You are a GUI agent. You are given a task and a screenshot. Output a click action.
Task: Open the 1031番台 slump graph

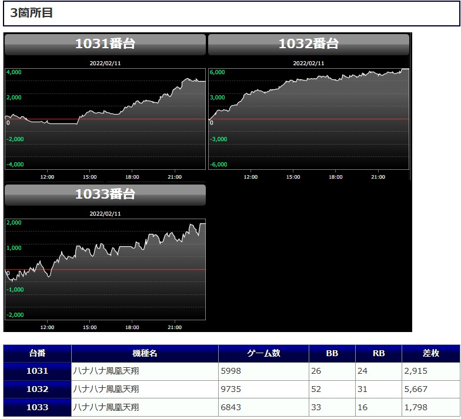(x=105, y=119)
